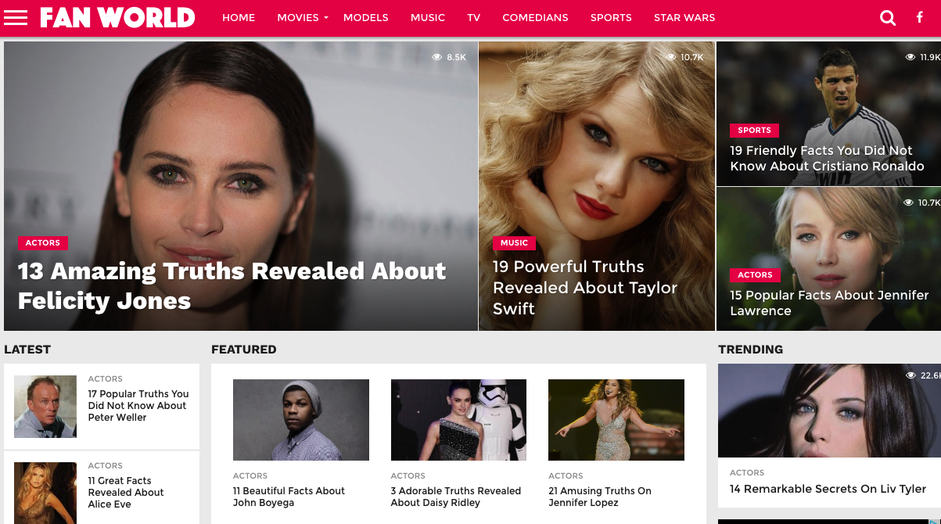Click ACTORS category above Jennifer Lopez title
Image resolution: width=941 pixels, height=524 pixels.
(x=566, y=476)
